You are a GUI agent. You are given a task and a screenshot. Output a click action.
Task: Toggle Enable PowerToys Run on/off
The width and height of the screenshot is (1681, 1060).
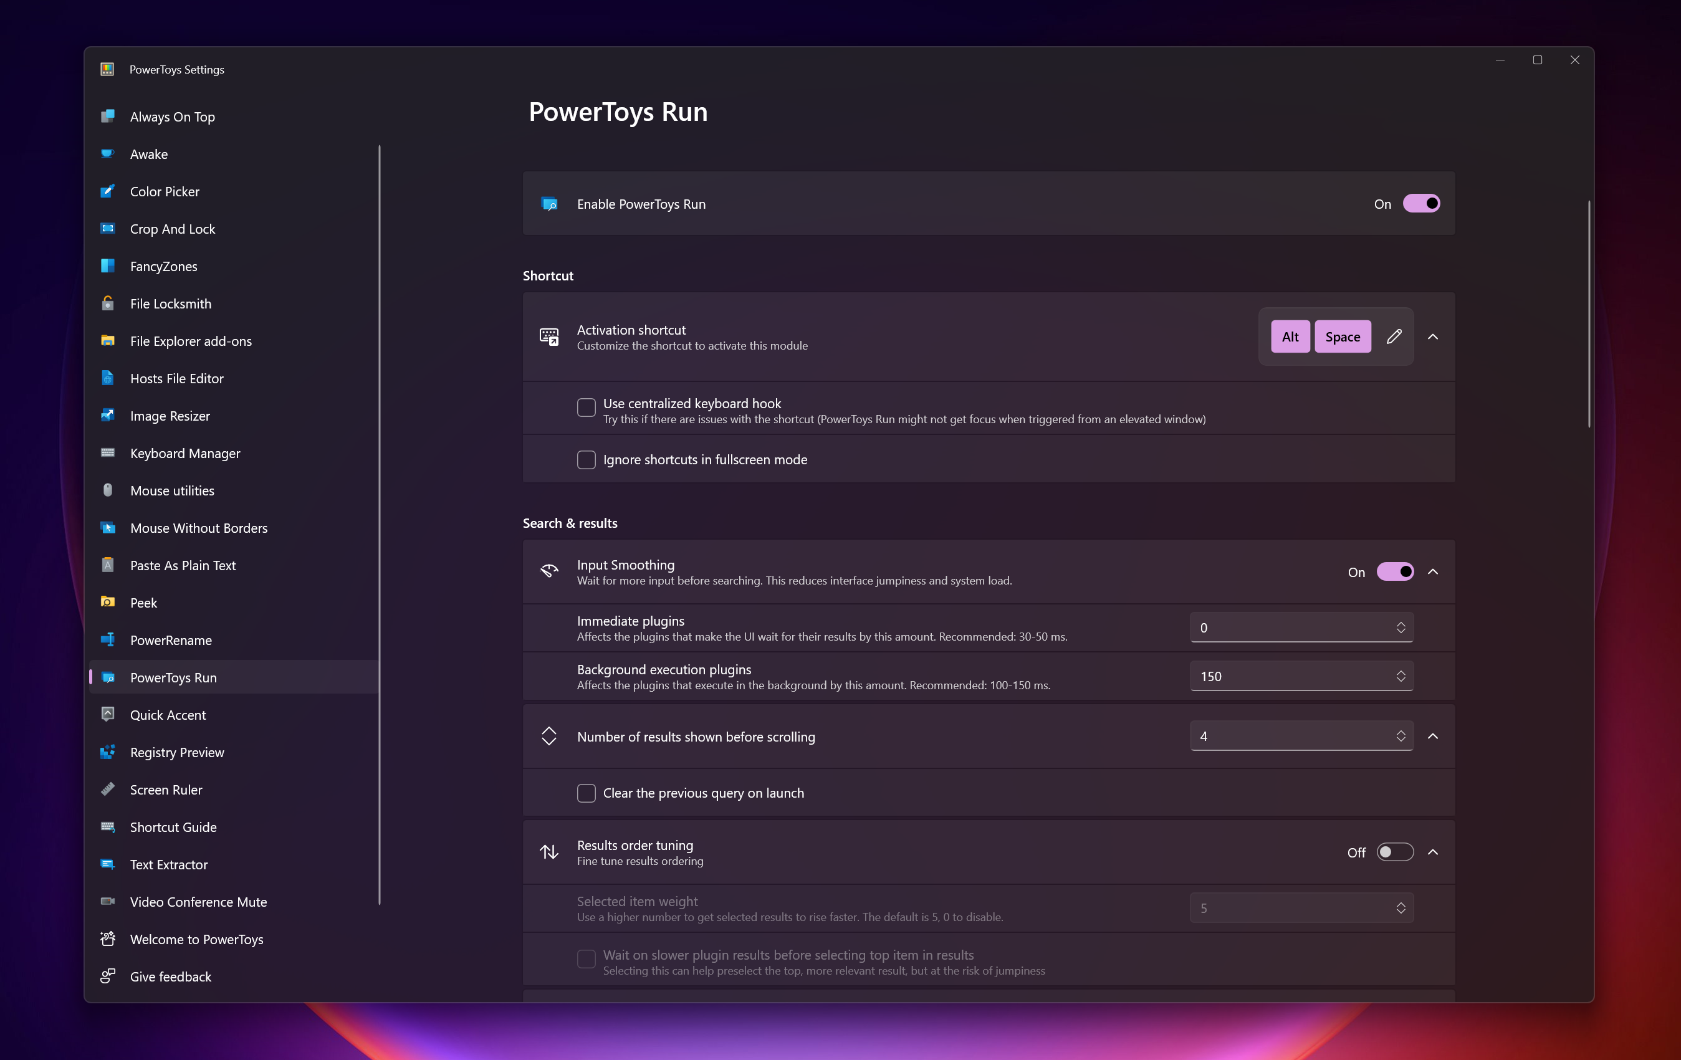[1421, 203]
